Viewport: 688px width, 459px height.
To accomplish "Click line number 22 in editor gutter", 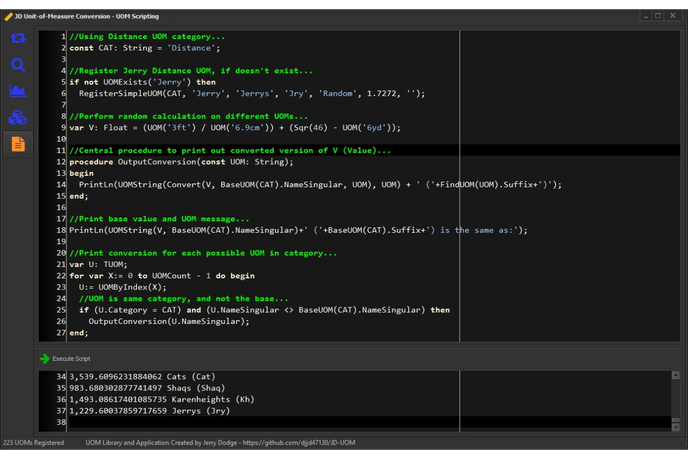I will point(60,276).
